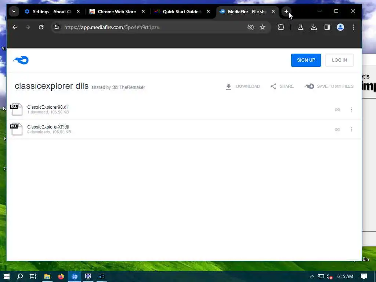Click the SHARE folder button
Image resolution: width=376 pixels, height=282 pixels.
(x=282, y=86)
